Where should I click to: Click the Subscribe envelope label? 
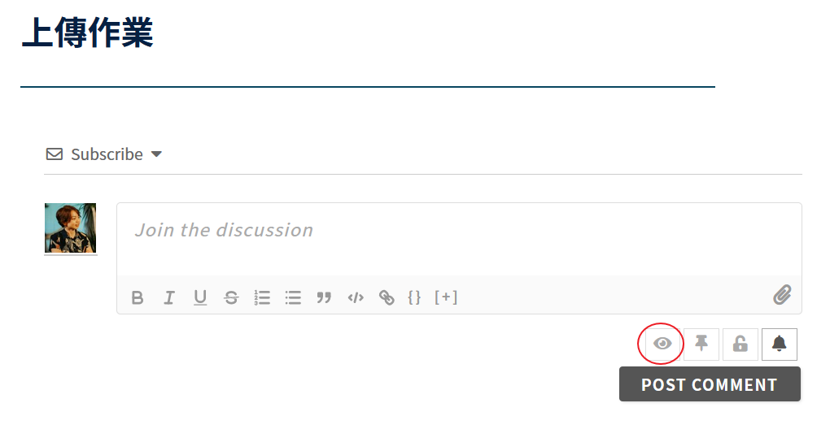click(x=94, y=154)
